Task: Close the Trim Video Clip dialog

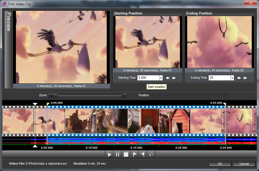Action: (x=250, y=3)
